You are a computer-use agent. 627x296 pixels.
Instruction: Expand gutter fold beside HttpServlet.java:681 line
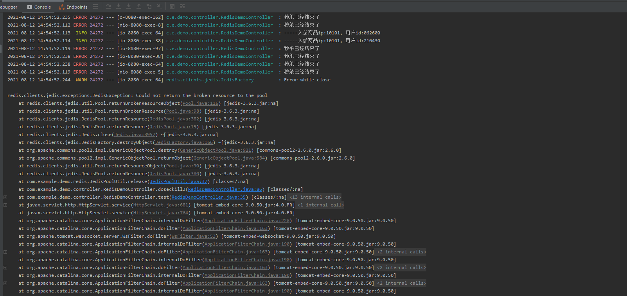coord(5,205)
